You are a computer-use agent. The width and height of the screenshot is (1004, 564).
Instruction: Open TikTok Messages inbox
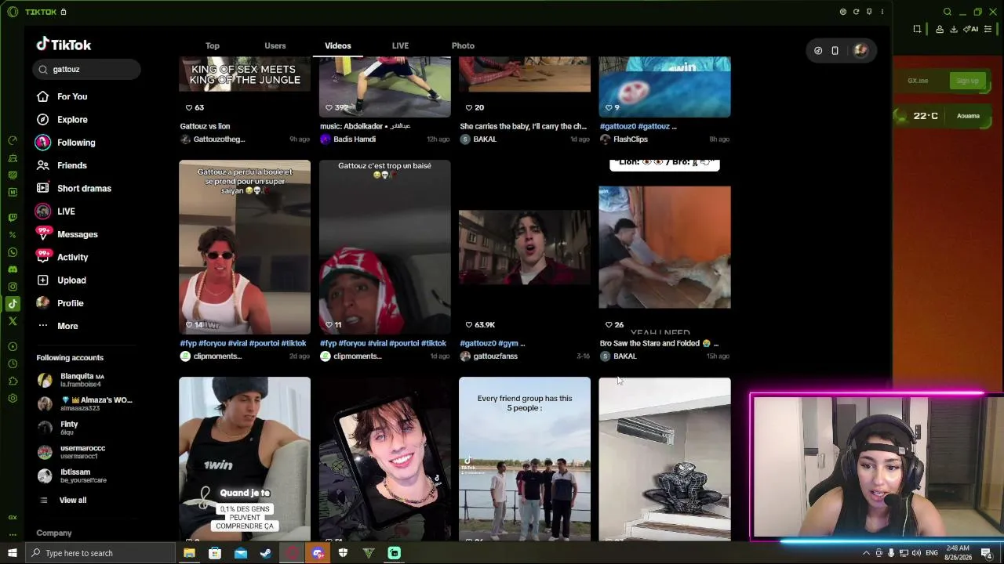tap(67, 234)
